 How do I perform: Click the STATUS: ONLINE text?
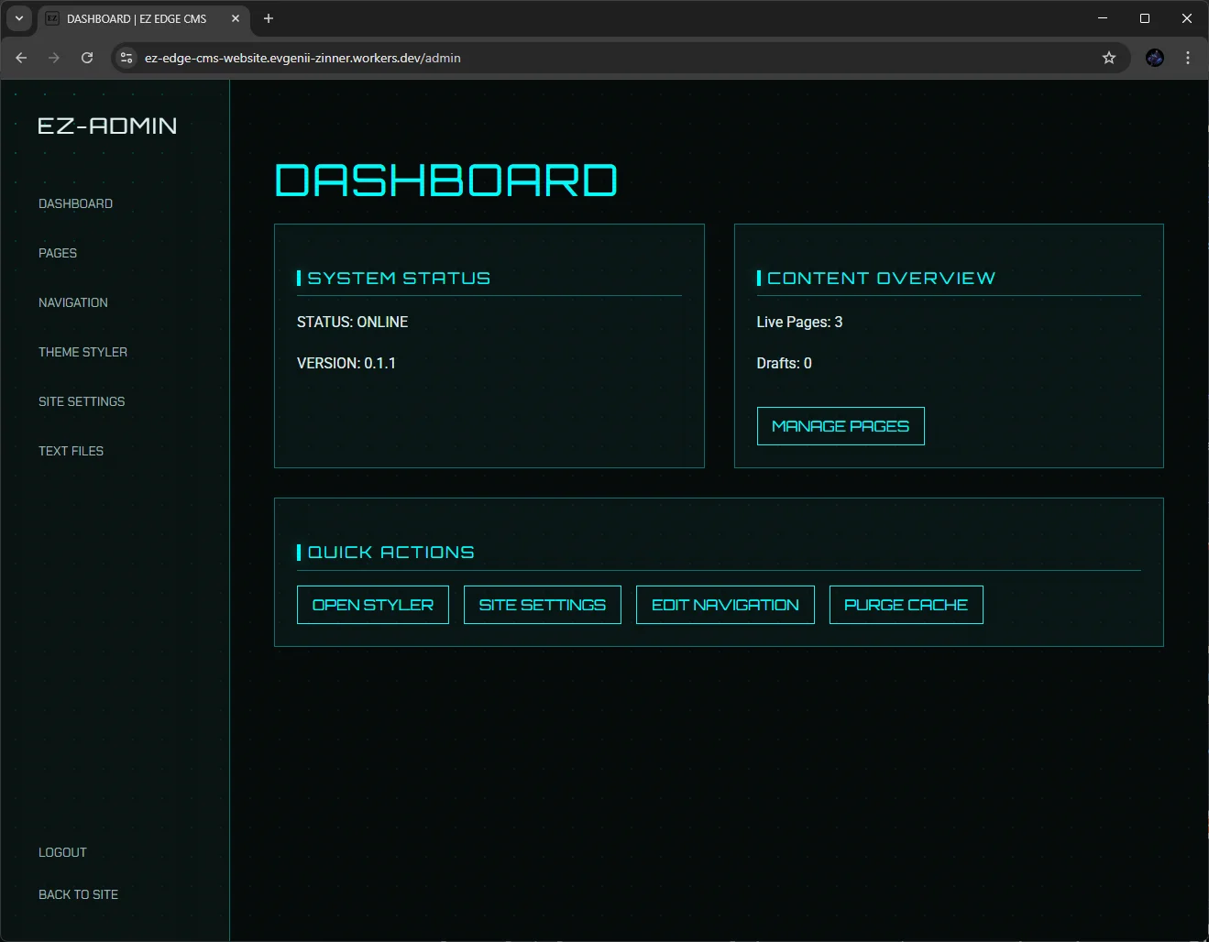353,322
